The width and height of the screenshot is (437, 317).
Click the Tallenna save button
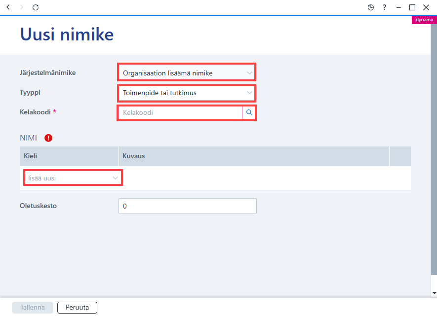32,307
